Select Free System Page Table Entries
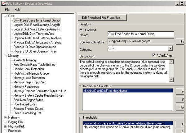Image resolution: width=186 pixels, height=133 pixels. pos(34,65)
